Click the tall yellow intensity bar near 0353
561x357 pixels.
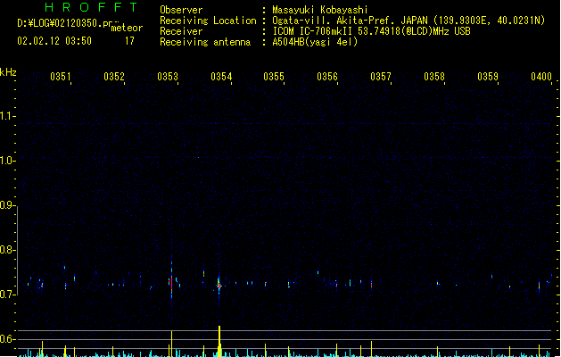click(x=172, y=344)
